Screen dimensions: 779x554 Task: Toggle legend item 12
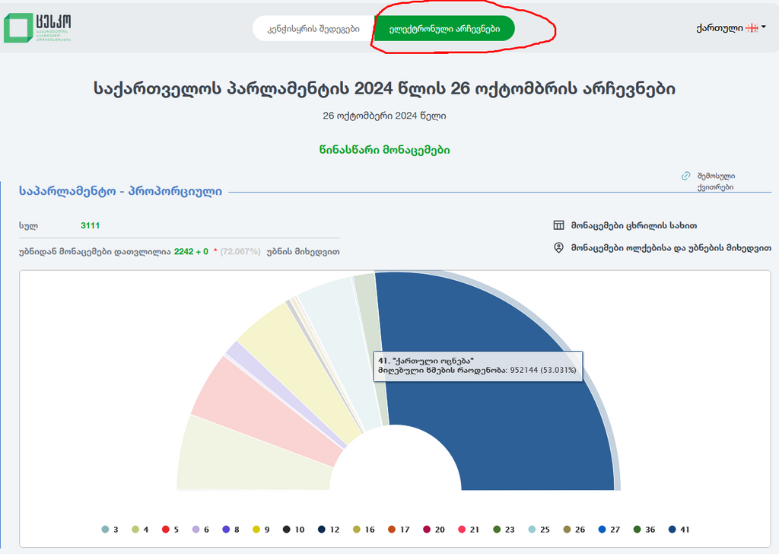[329, 529]
